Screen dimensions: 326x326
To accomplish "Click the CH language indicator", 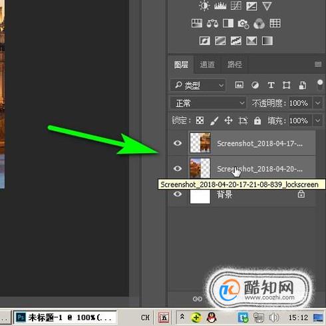I will [x=145, y=317].
